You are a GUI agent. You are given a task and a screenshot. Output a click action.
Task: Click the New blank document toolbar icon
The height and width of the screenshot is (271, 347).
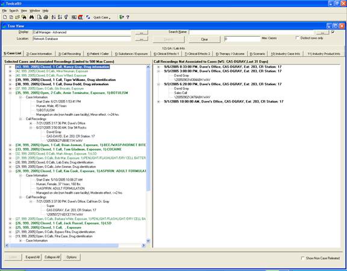(x=5, y=17)
